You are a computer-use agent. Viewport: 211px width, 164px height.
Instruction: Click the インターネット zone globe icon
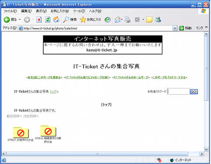click(172, 160)
